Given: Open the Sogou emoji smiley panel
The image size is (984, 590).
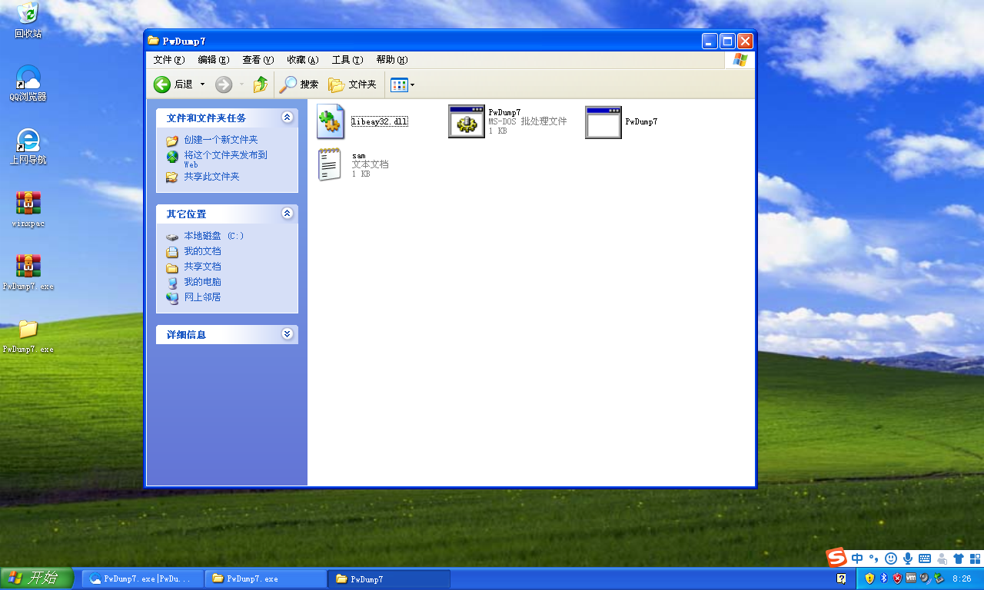Looking at the screenshot, I should [891, 559].
